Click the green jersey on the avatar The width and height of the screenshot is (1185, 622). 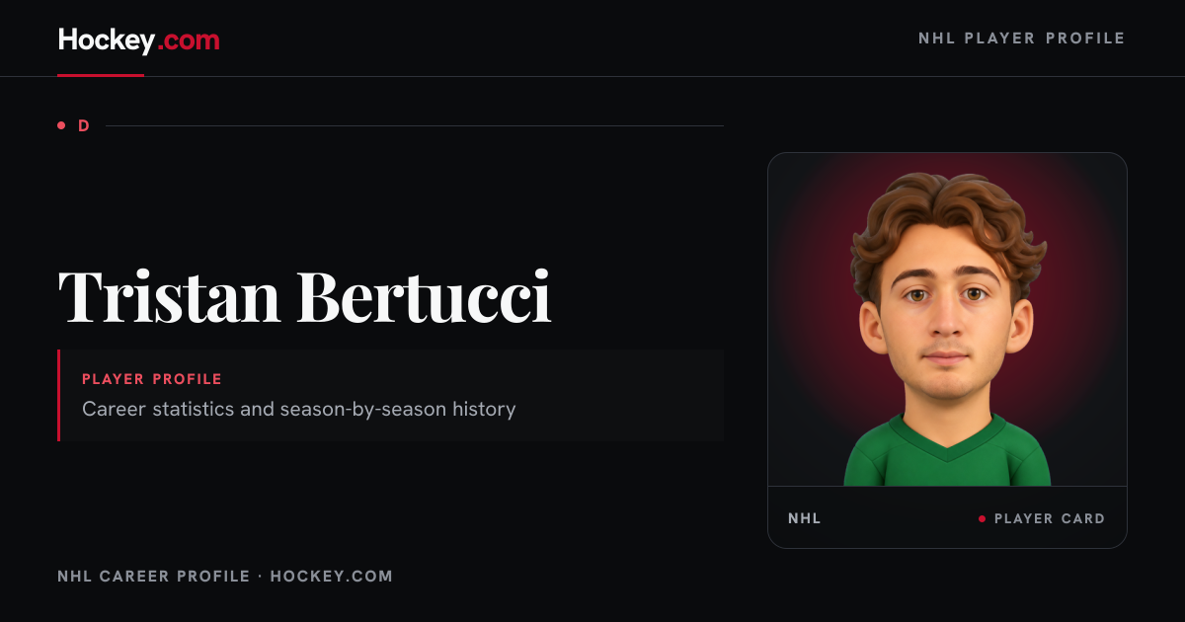tap(947, 452)
